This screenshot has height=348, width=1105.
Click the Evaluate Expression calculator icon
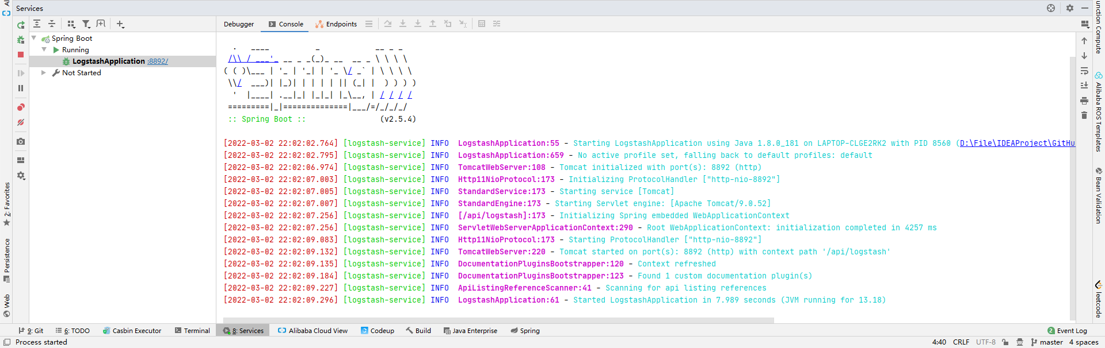tap(482, 24)
